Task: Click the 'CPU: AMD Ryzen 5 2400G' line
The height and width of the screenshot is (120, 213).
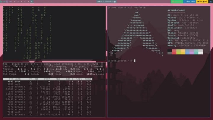Action: 188,40
